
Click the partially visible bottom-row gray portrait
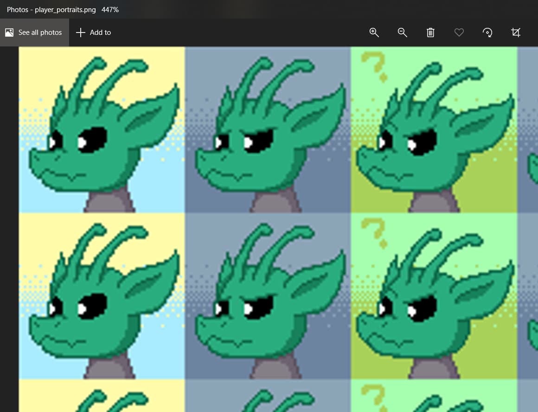coord(268,396)
